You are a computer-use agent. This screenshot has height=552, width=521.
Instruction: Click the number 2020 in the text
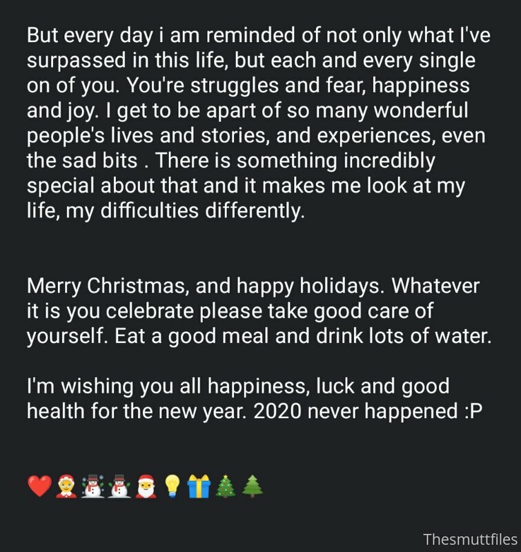277,411
